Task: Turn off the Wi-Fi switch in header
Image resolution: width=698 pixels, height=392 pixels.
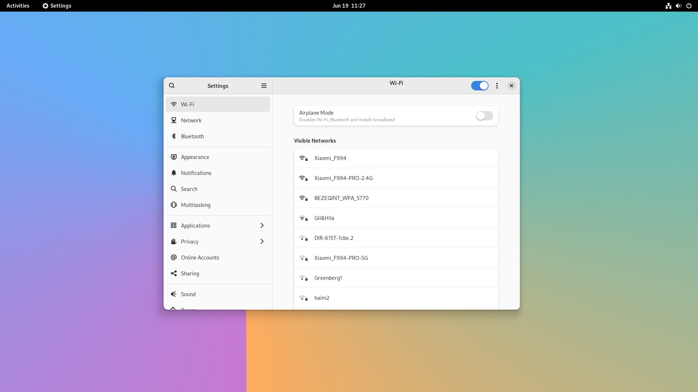Action: [x=480, y=86]
